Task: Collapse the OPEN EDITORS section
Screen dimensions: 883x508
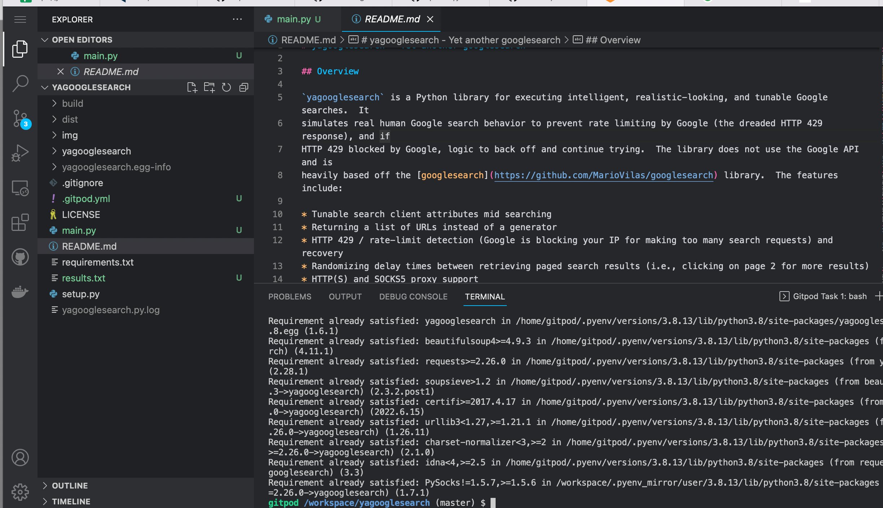Action: (x=82, y=40)
